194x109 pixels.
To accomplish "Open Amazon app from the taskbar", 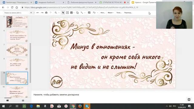I will click(45, 106).
